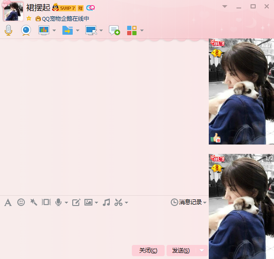This screenshot has width=274, height=259.
Task: Click the star icon under contact name
Action: (x=29, y=18)
